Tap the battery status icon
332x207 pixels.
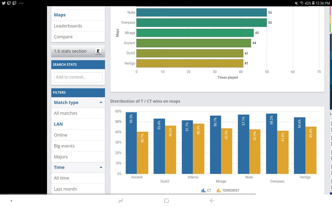click(313, 3)
